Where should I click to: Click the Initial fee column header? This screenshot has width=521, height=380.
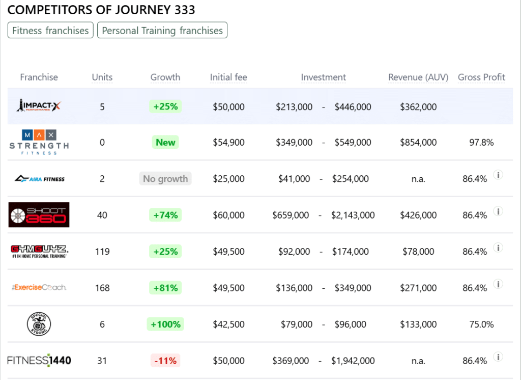[x=228, y=77]
